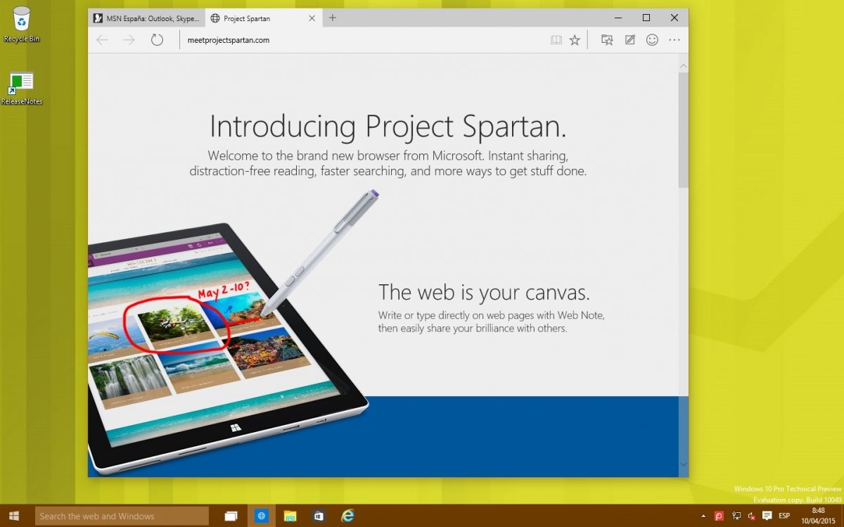Open the network status tray icon
The image size is (844, 527).
coord(736,516)
